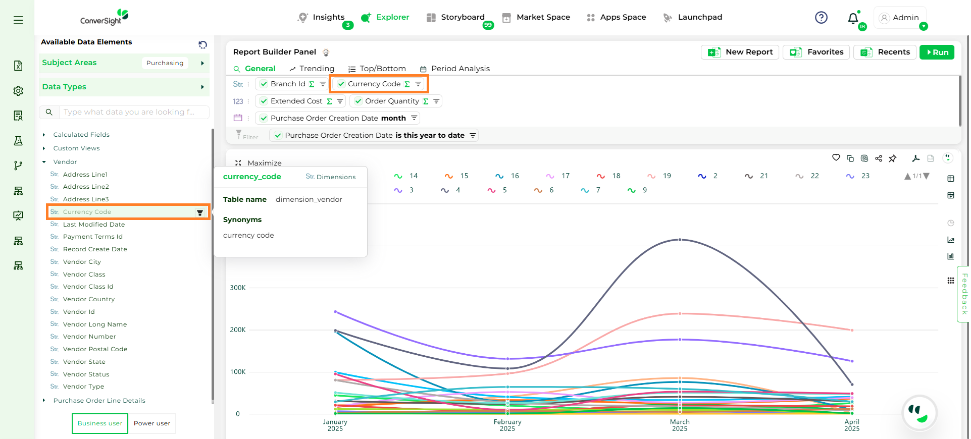
Task: Disable the Order Quantity checkbox
Action: [x=358, y=101]
